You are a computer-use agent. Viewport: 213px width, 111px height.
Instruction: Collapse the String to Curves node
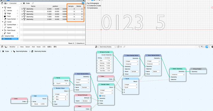98,52
